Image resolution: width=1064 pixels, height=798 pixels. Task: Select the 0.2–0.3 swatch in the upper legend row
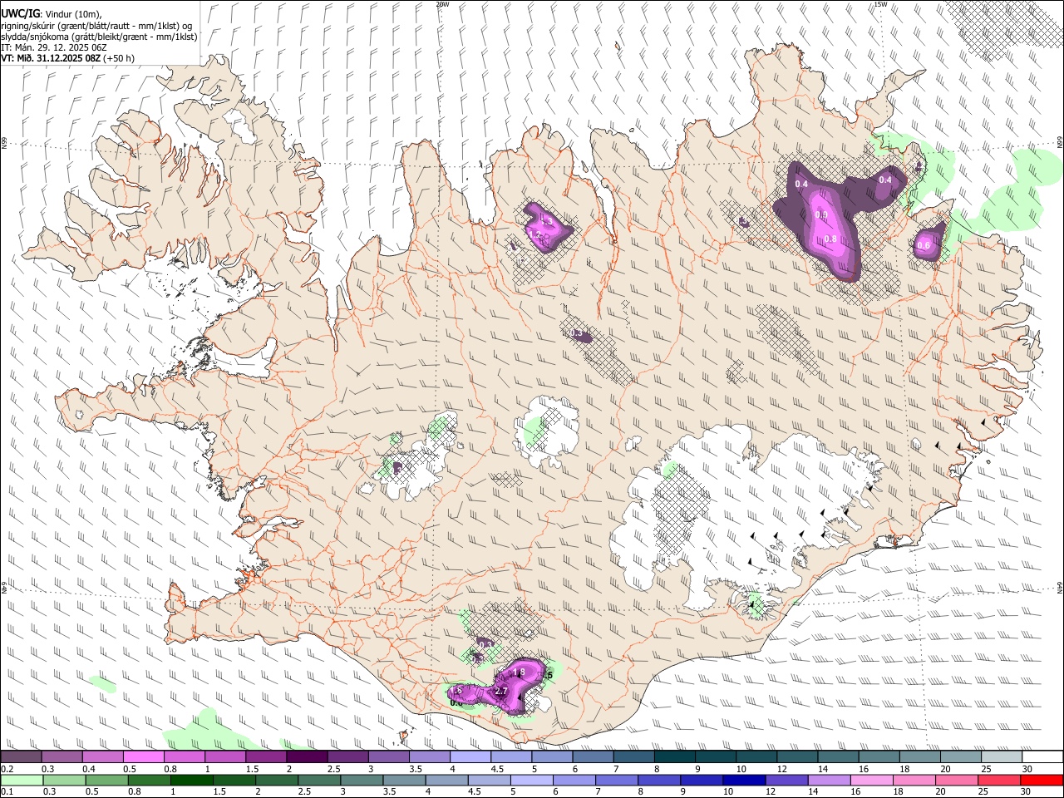click(22, 756)
